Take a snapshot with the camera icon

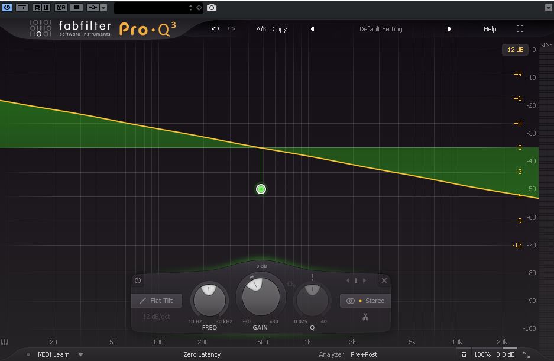[212, 8]
